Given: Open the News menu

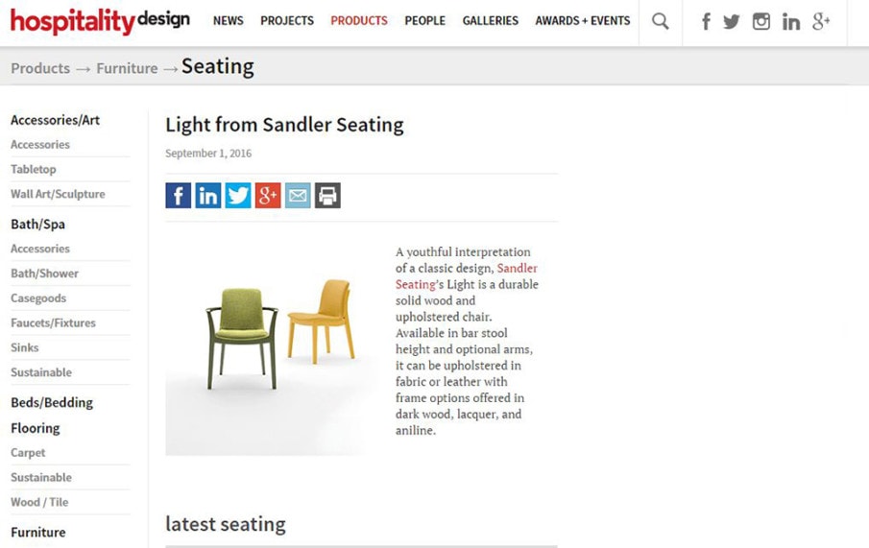Looking at the screenshot, I should pos(229,20).
